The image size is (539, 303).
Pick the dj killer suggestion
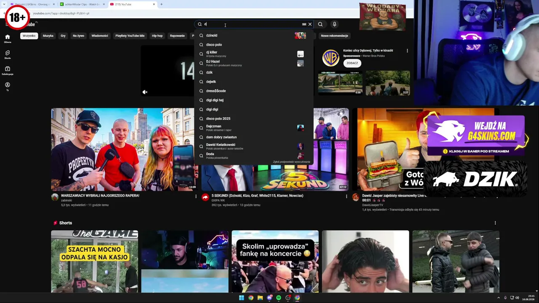coord(254,54)
